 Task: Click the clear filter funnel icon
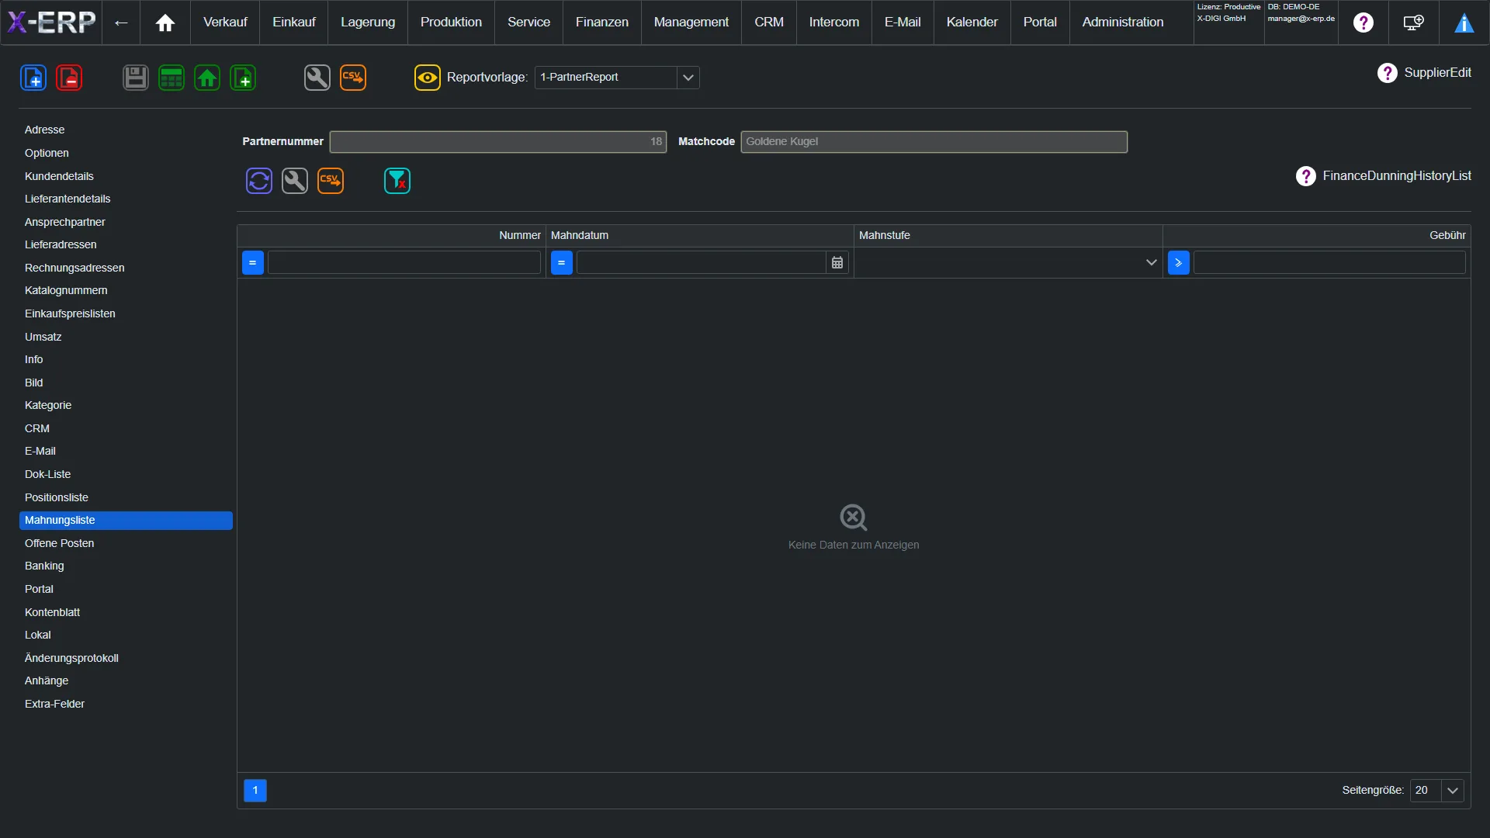click(x=397, y=181)
